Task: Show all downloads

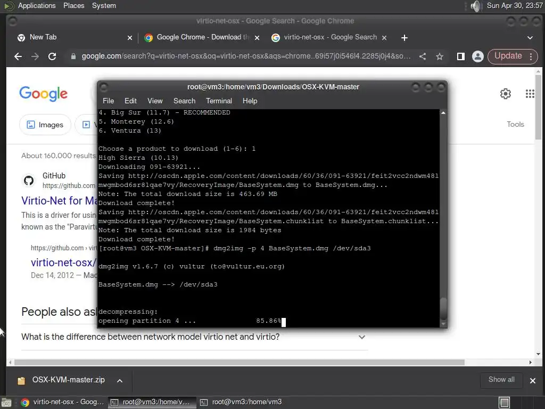Action: point(501,380)
